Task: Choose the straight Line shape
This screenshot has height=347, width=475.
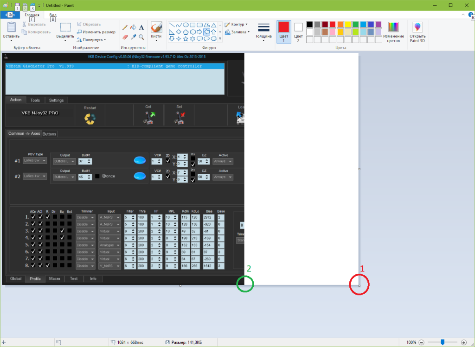Action: [x=172, y=25]
